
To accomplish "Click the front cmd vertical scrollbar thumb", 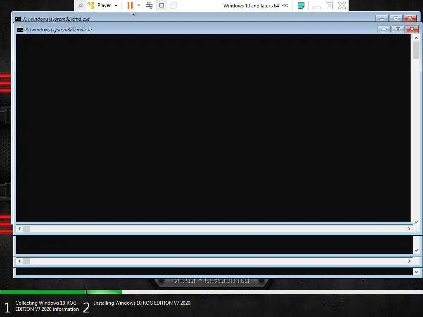I will tap(416, 50).
